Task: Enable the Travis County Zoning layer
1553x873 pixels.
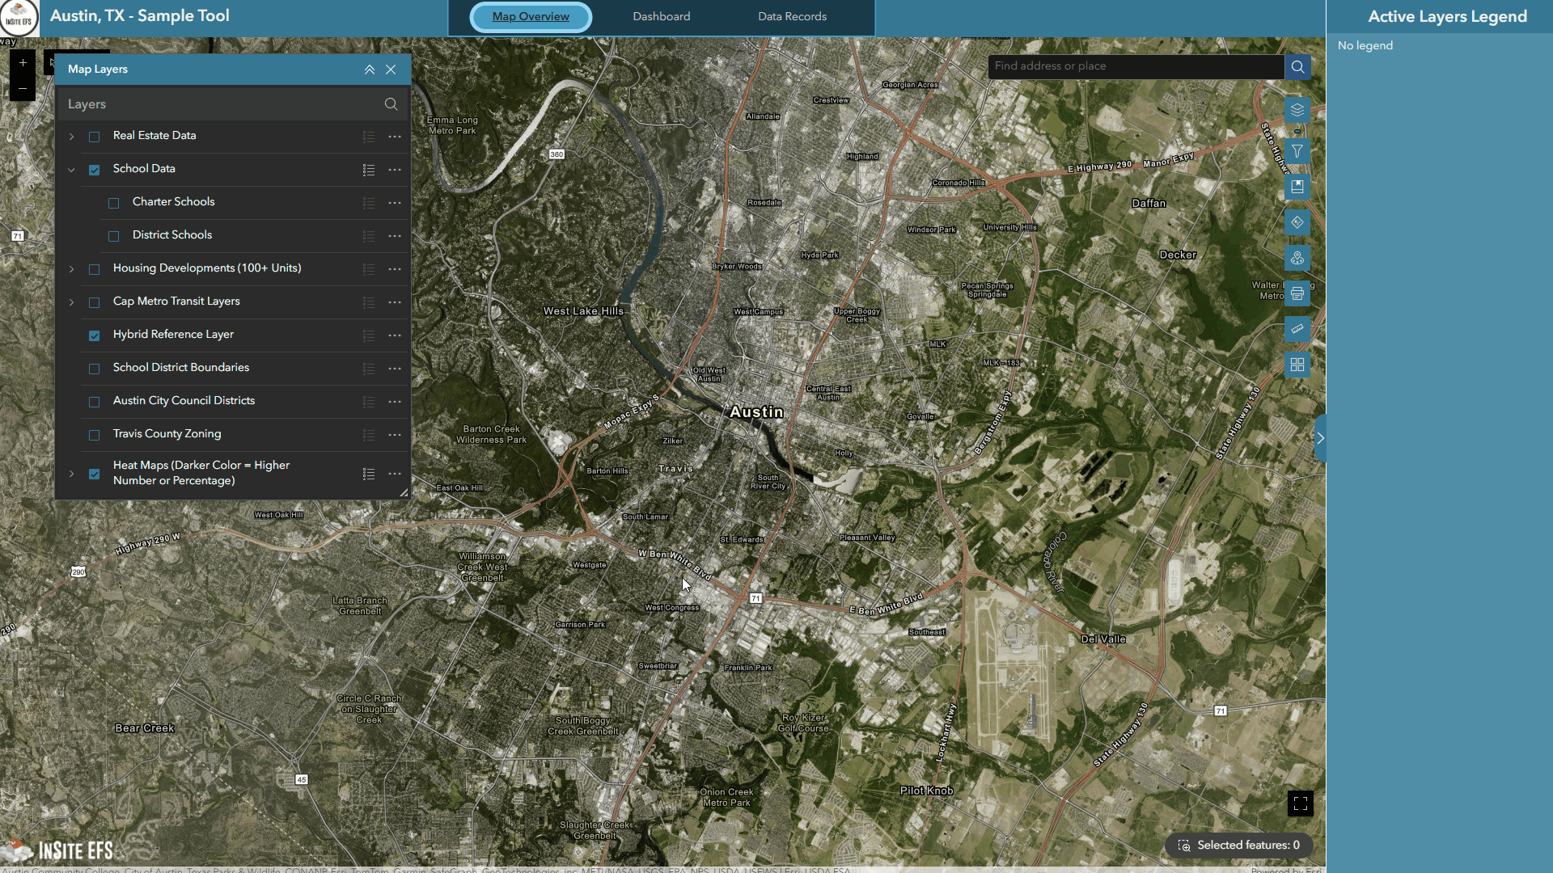Action: (x=95, y=435)
